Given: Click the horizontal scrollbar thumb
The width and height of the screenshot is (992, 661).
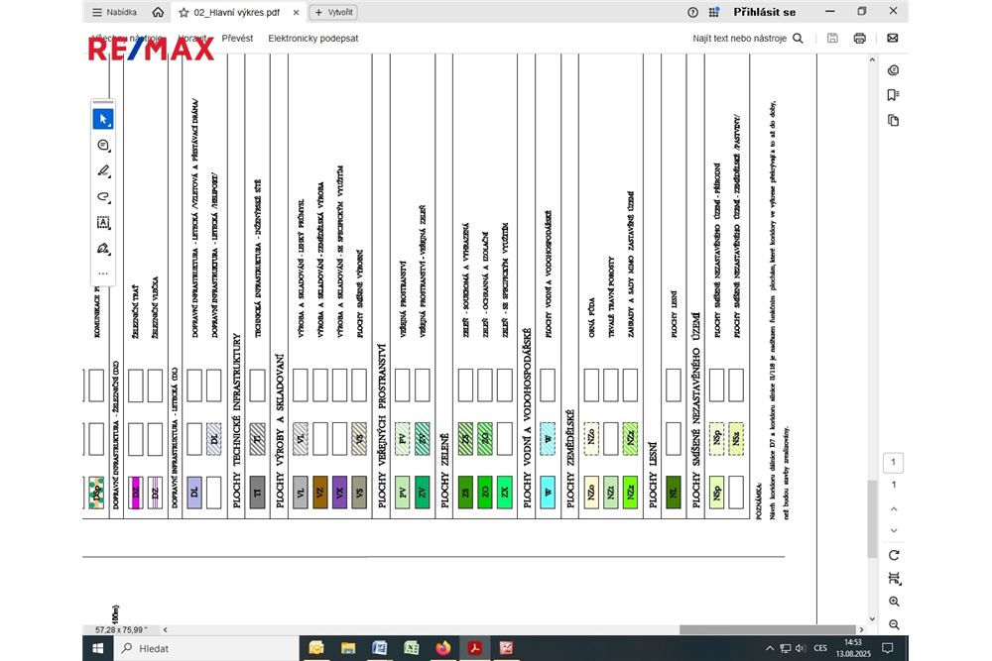Looking at the screenshot, I should (x=767, y=629).
